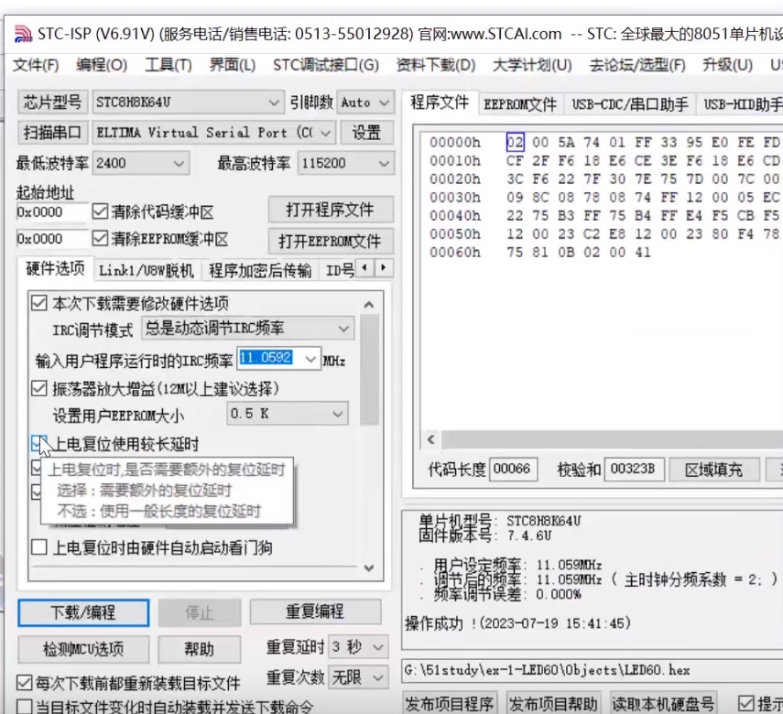This screenshot has width=783, height=714.
Task: Open the 升级(U) menu
Action: (x=727, y=65)
